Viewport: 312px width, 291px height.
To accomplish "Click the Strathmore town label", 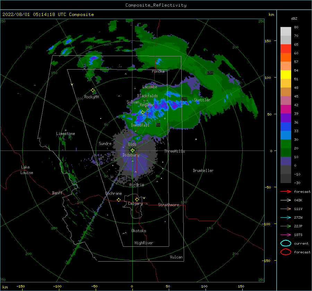I will point(168,205).
